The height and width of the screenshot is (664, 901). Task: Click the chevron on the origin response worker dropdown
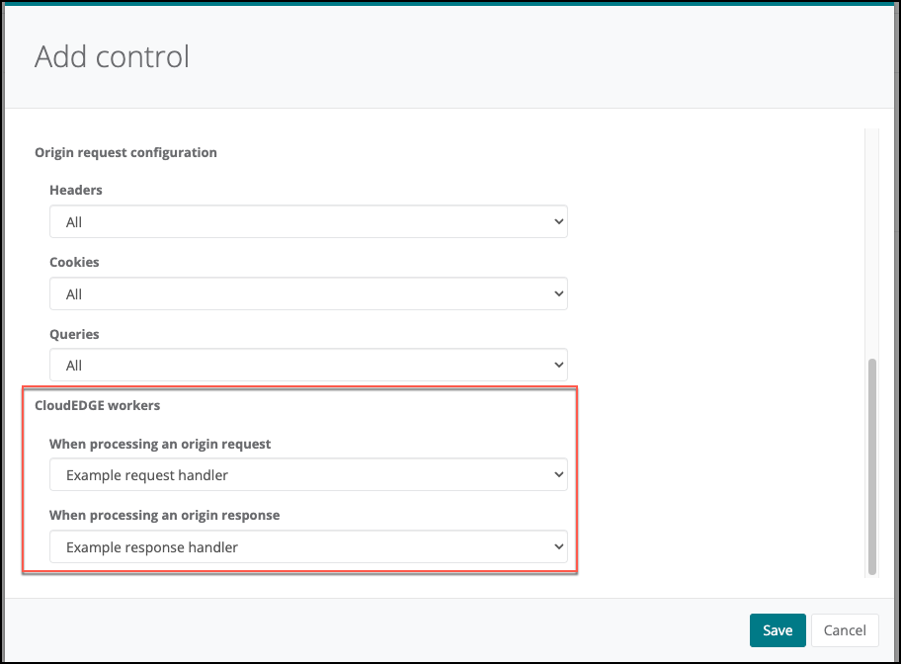coord(558,546)
